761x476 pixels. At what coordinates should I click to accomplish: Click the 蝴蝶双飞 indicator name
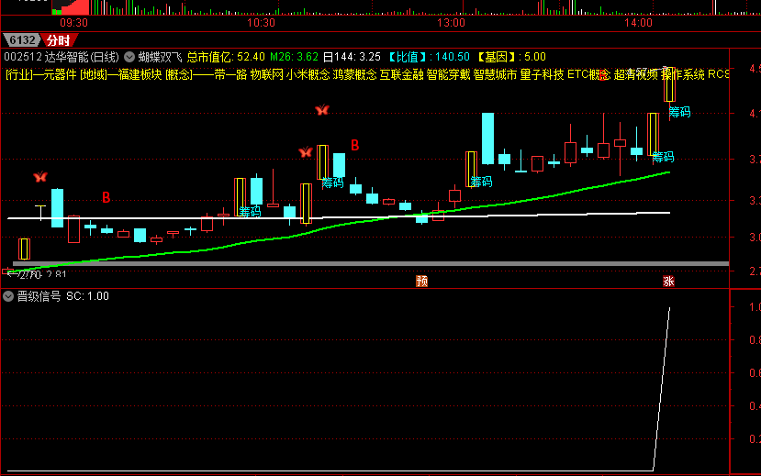[x=160, y=57]
